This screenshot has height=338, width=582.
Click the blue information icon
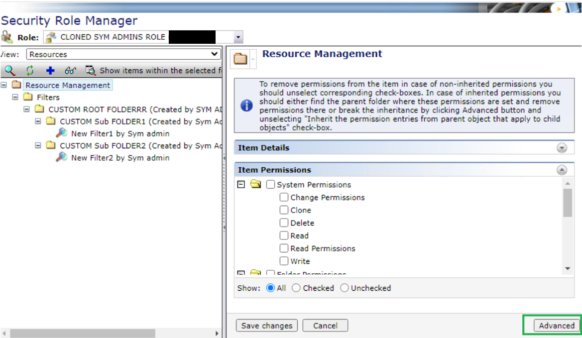pyautogui.click(x=246, y=106)
